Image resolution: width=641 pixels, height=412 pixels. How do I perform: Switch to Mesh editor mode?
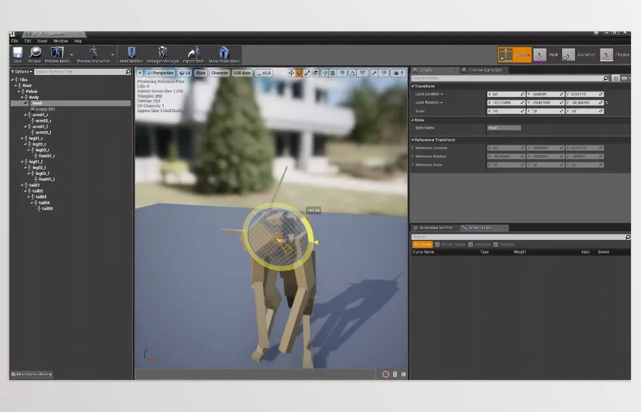click(x=546, y=55)
